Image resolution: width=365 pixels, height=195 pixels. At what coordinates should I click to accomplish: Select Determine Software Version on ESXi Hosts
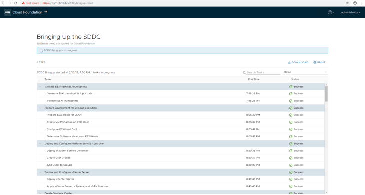point(72,136)
